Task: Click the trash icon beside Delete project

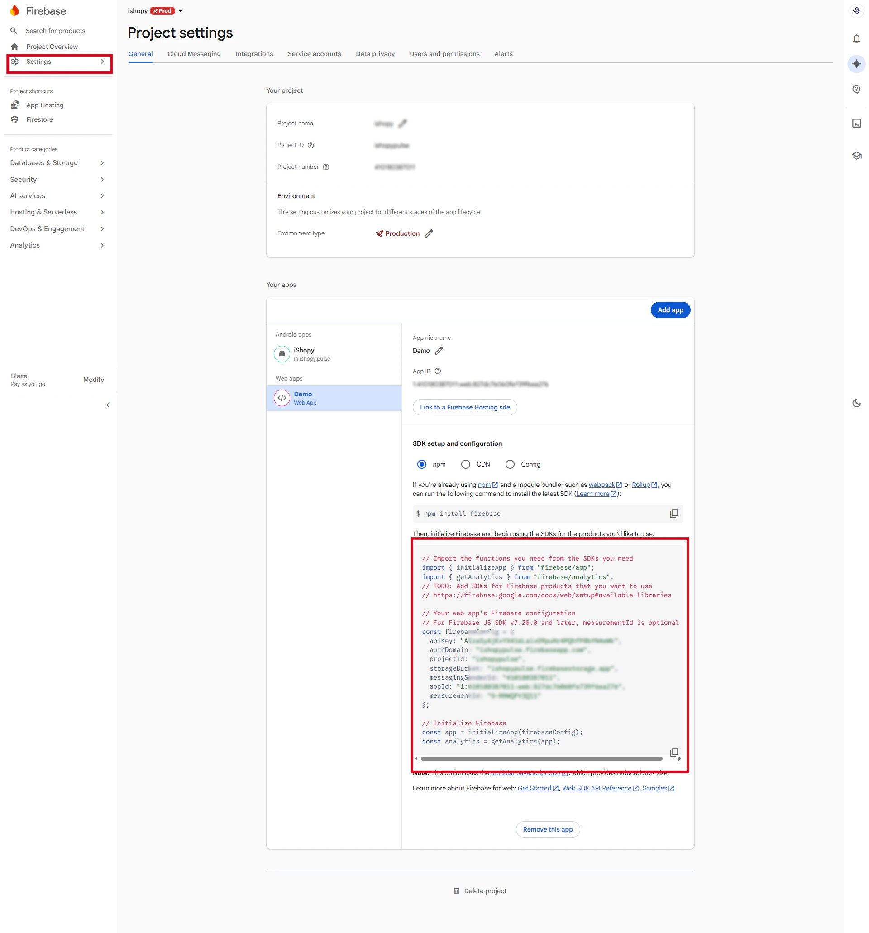Action: (456, 891)
